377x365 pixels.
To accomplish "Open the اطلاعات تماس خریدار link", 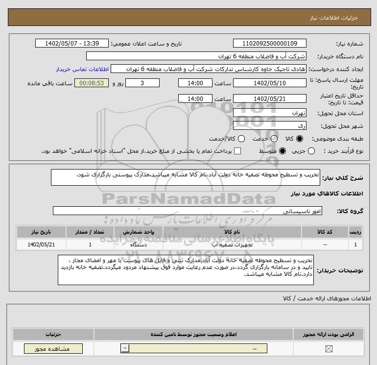I will pyautogui.click(x=82, y=69).
